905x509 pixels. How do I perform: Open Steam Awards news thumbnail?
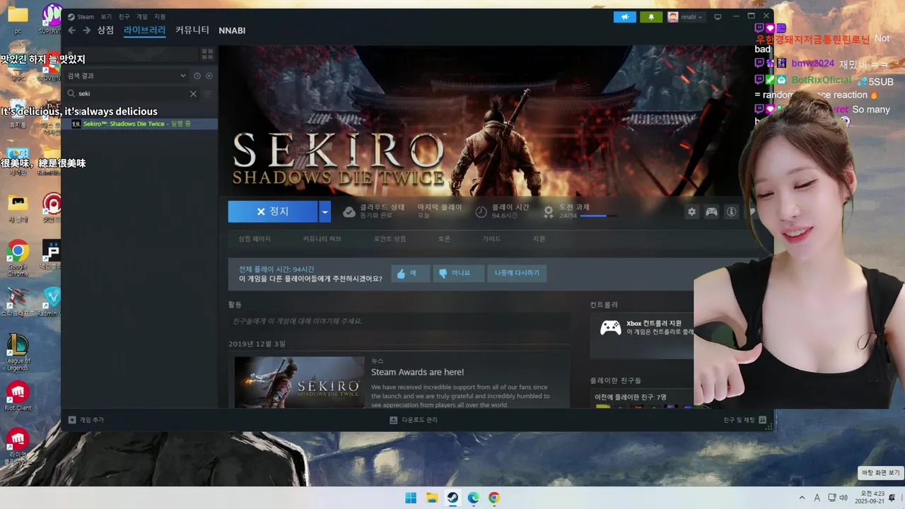point(299,382)
